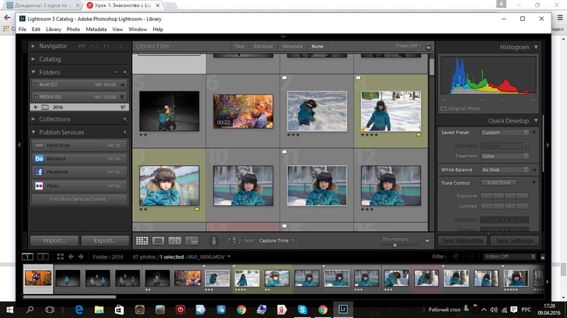This screenshot has height=318, width=567.
Task: Switch to Loupe view icon
Action: (158, 241)
